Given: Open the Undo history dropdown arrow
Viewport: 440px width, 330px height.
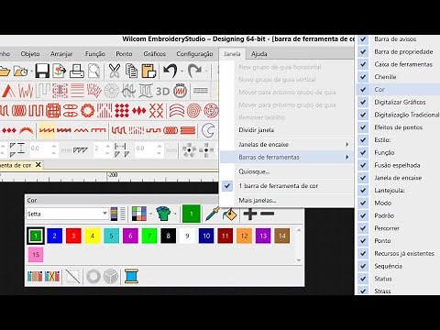Looking at the screenshot, I should (182, 71).
